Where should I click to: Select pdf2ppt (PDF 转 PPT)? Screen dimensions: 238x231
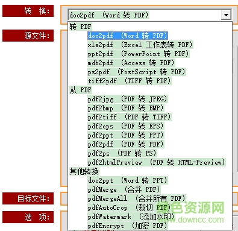point(126,135)
